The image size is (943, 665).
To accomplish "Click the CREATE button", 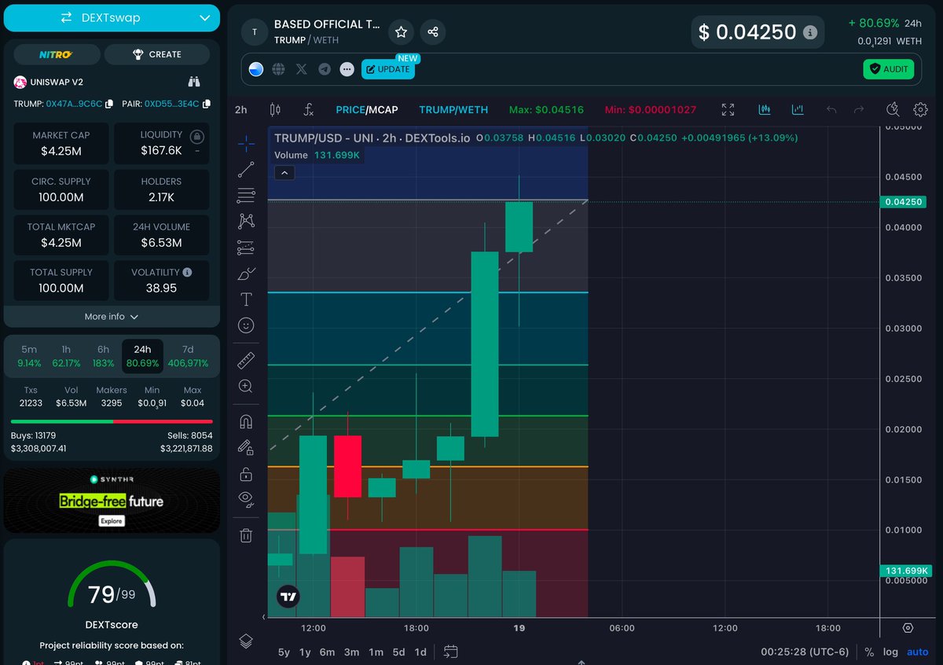I will [x=157, y=54].
